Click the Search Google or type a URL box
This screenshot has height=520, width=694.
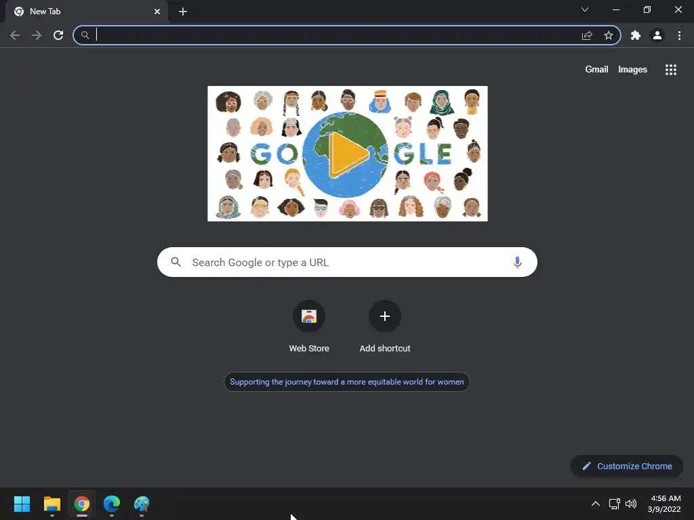tap(348, 262)
